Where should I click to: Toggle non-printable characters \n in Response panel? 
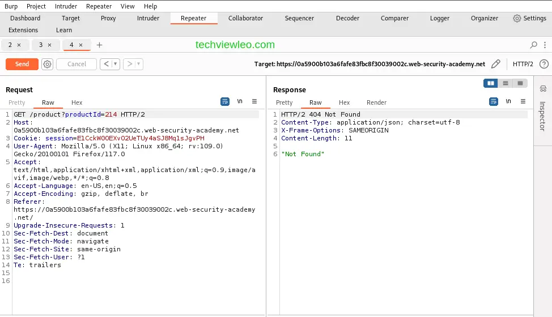[x=508, y=102]
